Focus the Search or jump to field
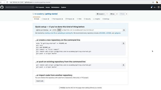 pos(20,7)
